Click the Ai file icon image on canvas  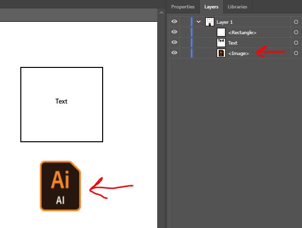[x=60, y=186]
